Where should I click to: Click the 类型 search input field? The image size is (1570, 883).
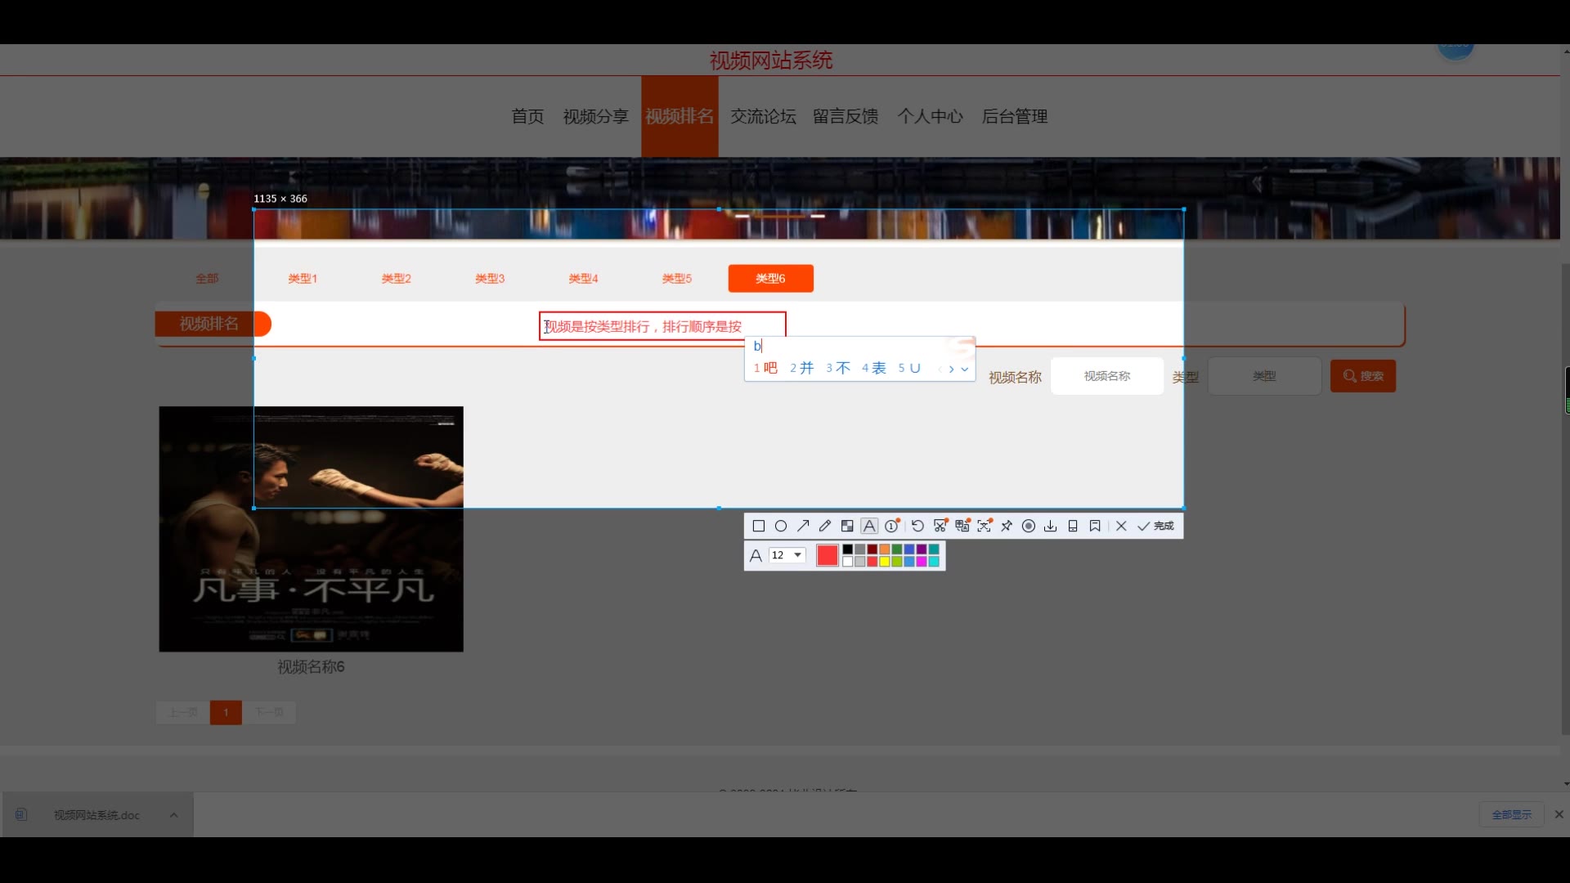[x=1264, y=376]
